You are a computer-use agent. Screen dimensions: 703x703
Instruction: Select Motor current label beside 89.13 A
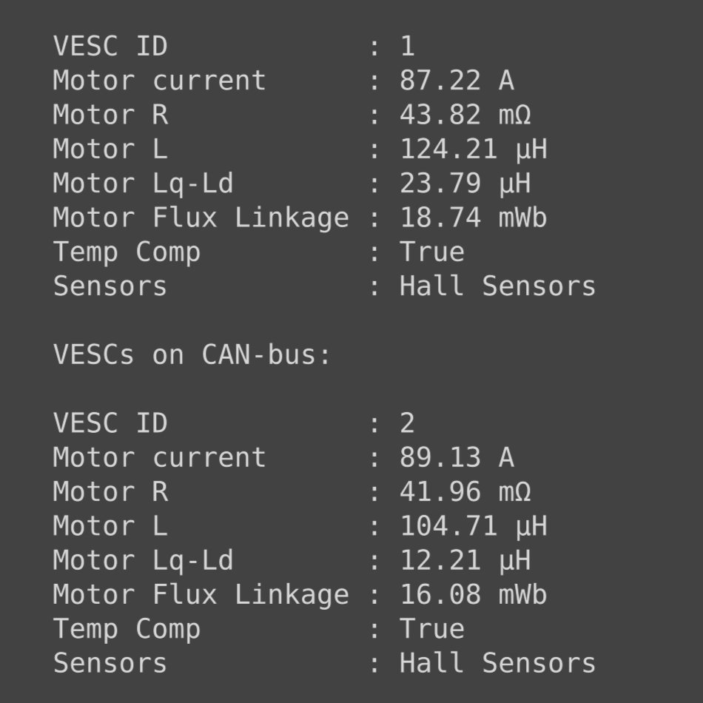tap(159, 457)
